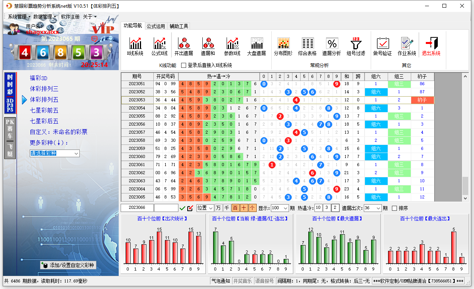Open the 组号过滤 funnel filter
474x289 pixels.
356,46
